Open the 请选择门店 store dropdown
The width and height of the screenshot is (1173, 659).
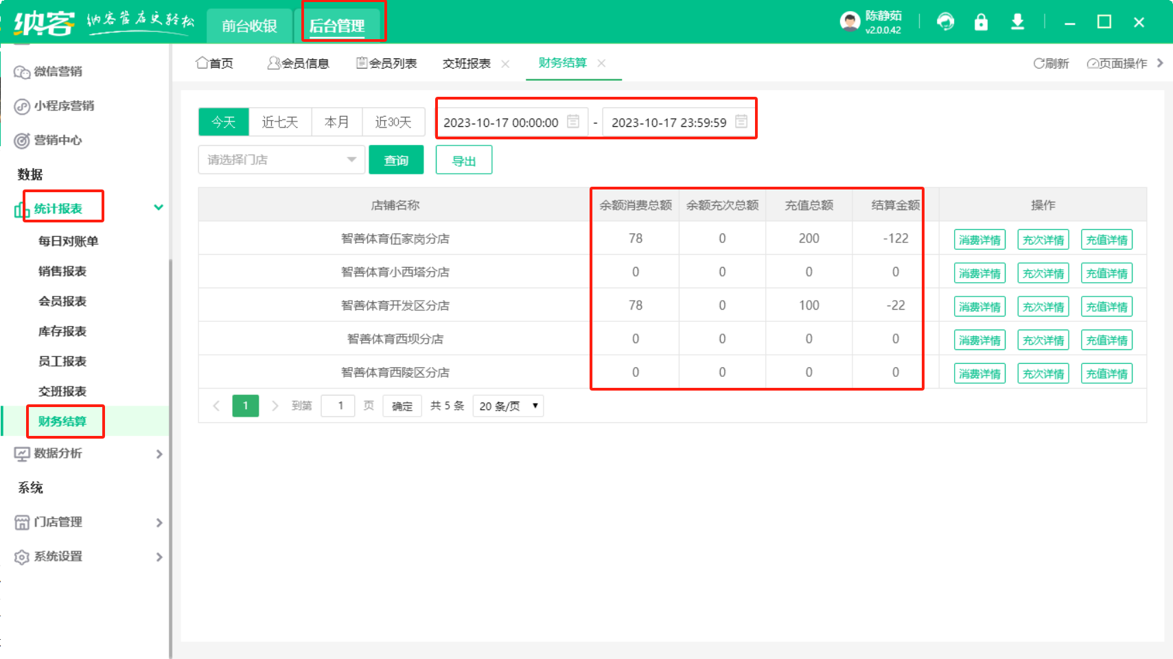coord(281,160)
